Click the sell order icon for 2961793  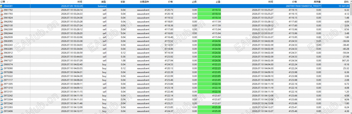(1, 14)
